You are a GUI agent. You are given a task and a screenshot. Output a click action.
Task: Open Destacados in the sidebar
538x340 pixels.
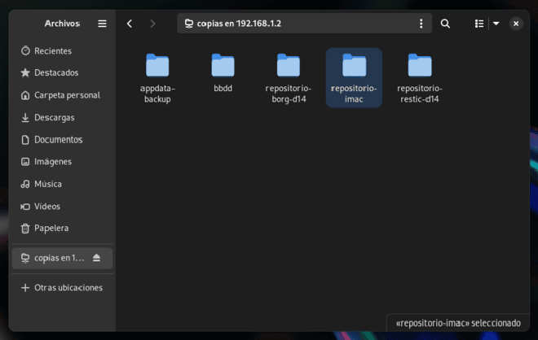pyautogui.click(x=62, y=73)
